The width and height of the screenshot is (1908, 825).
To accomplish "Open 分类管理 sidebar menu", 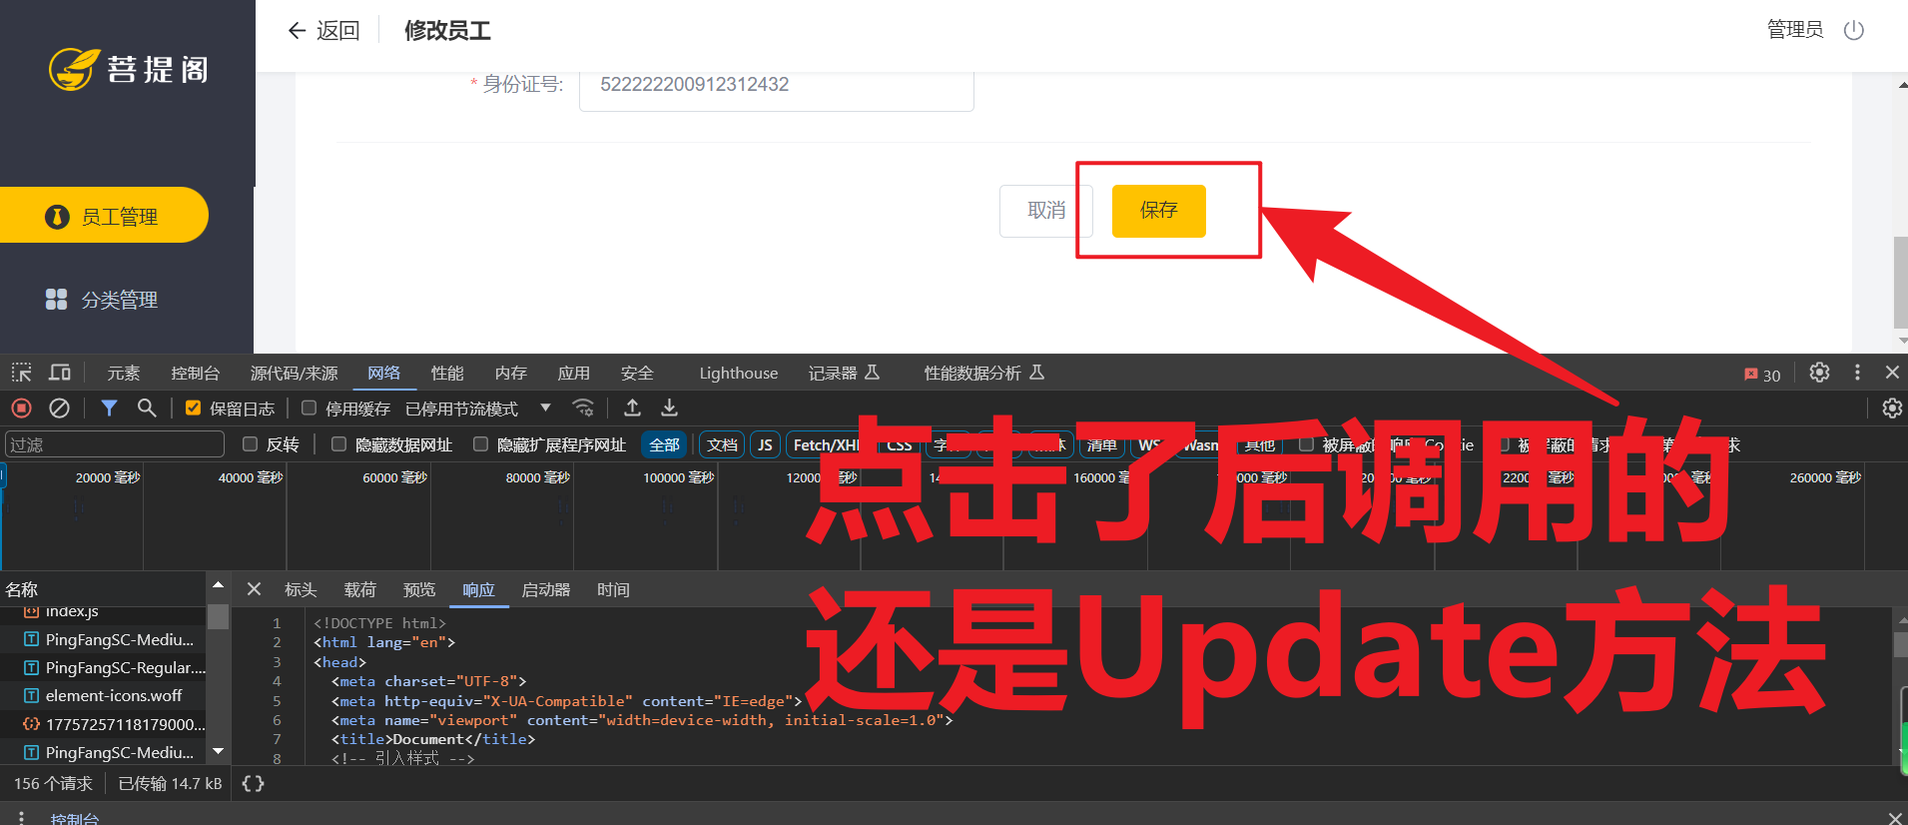I will [104, 299].
